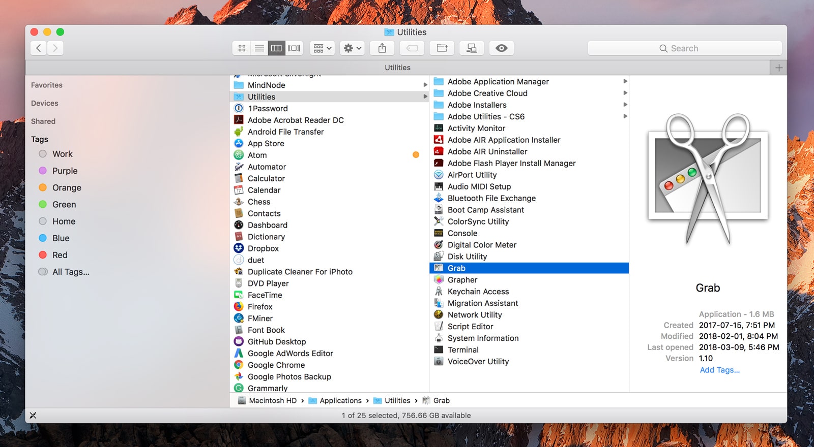Add a new tab with plus button
This screenshot has width=814, height=447.
tap(778, 68)
